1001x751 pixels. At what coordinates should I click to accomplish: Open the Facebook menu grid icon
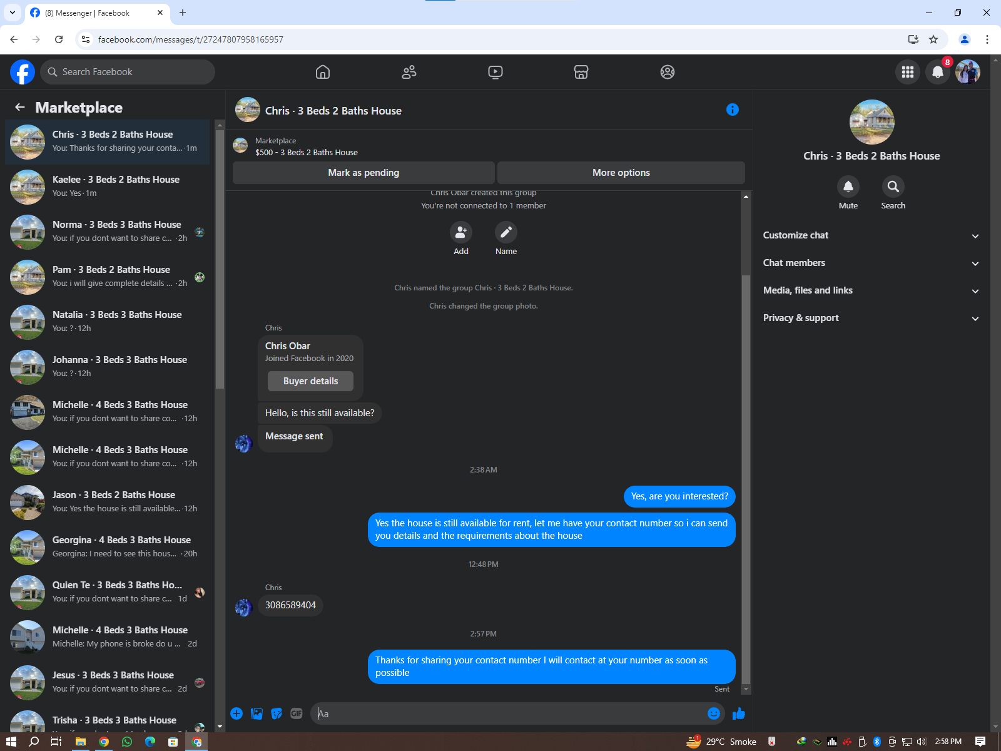tap(908, 72)
